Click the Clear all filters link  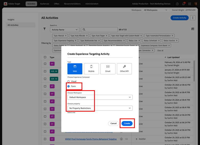point(160,50)
